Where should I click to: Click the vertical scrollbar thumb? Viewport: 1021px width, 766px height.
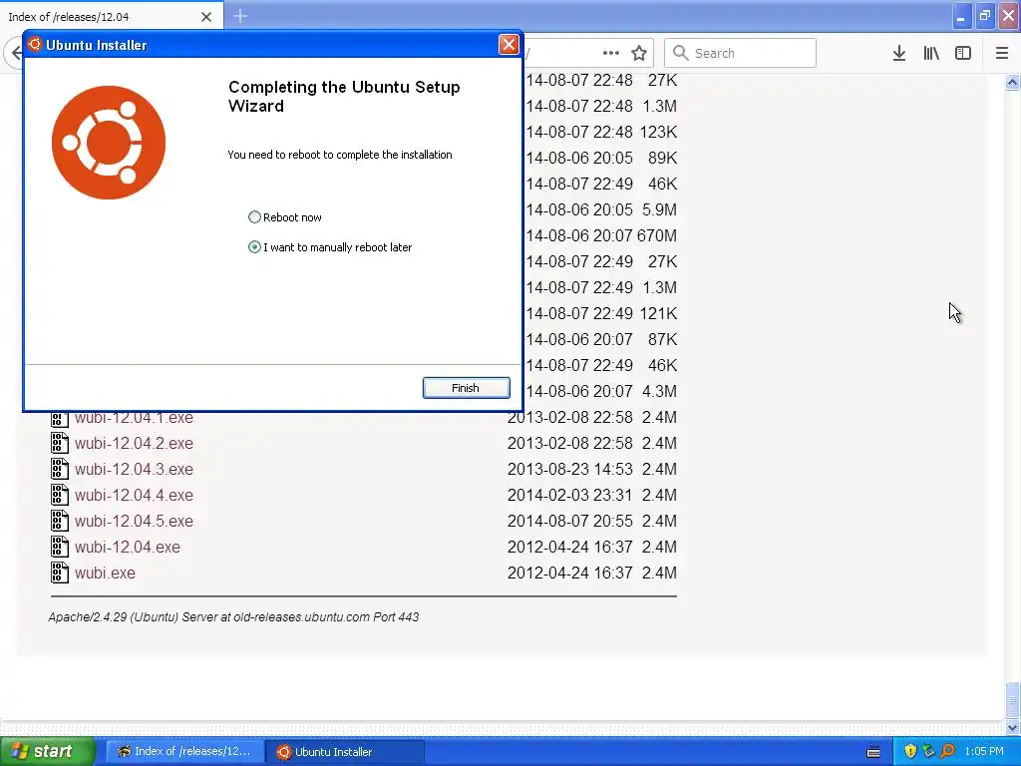(x=1012, y=700)
